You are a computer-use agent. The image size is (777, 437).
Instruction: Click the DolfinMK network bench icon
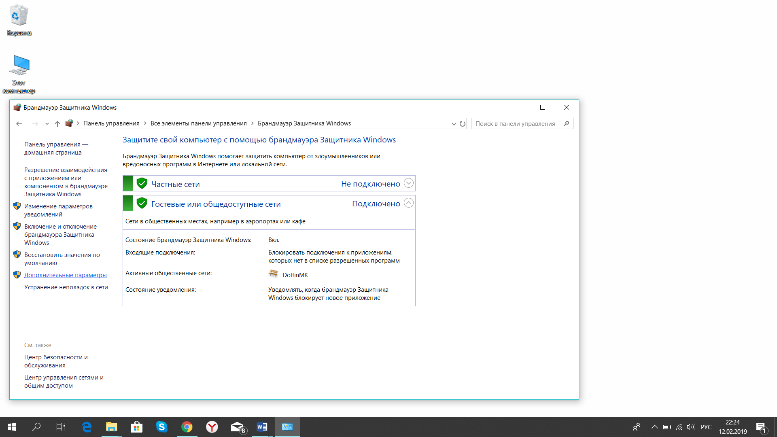point(274,274)
